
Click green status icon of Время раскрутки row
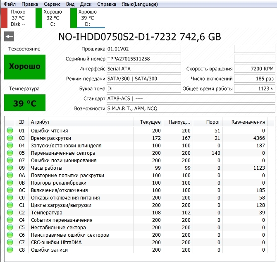10,138
